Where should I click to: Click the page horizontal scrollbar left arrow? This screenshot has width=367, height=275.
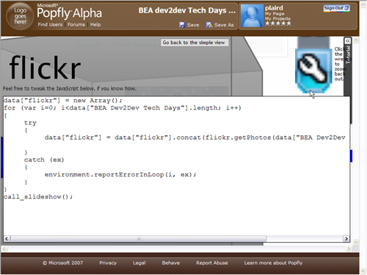(x=4, y=249)
